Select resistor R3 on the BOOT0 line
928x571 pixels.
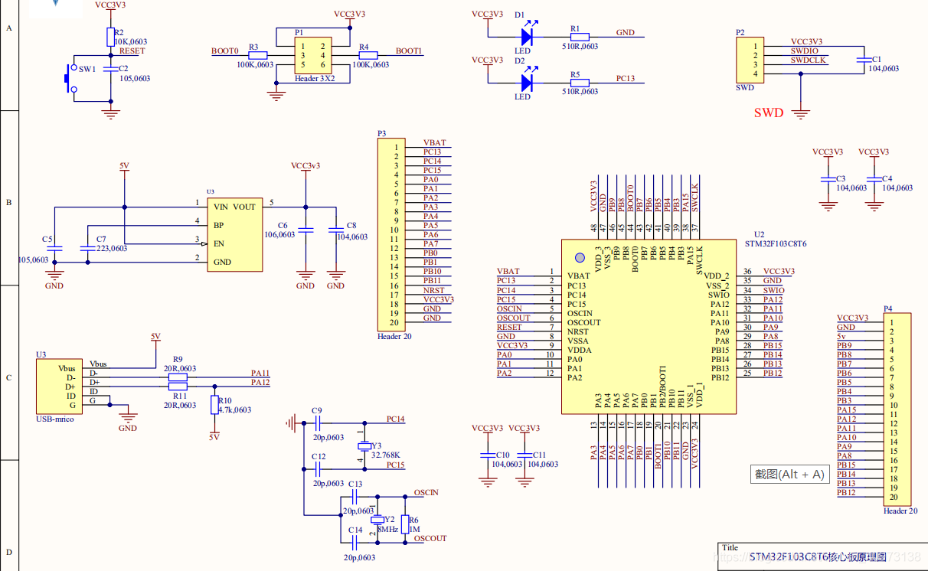pyautogui.click(x=258, y=56)
